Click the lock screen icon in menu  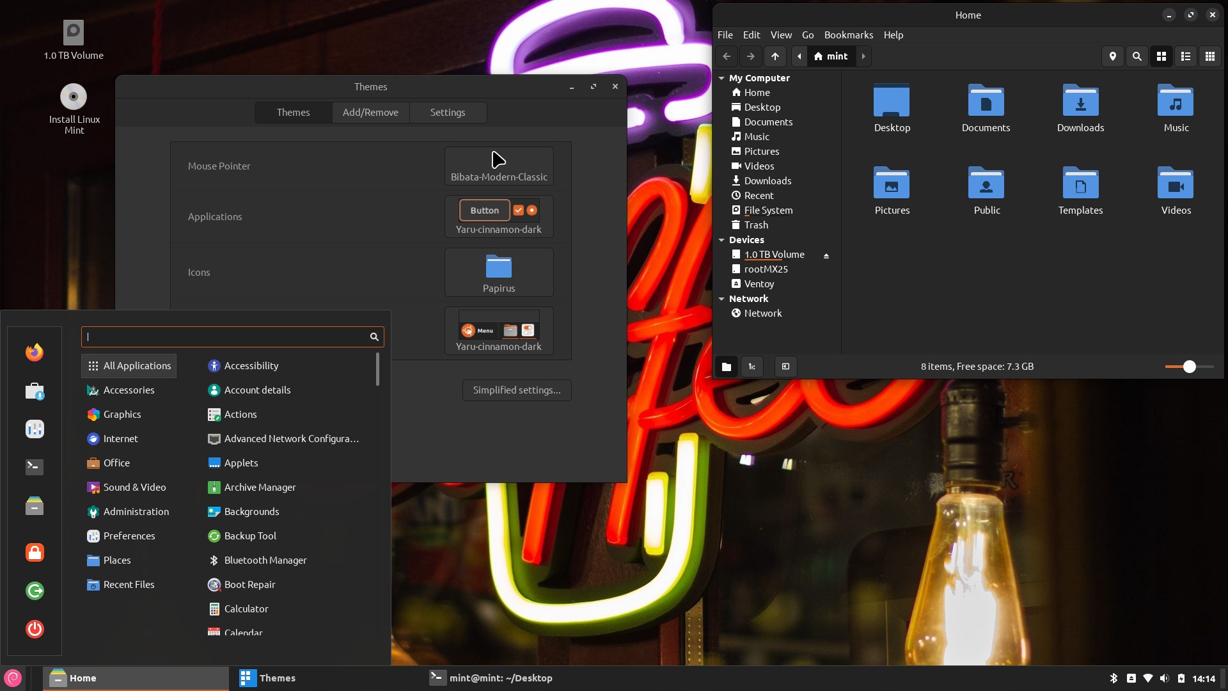pyautogui.click(x=35, y=552)
